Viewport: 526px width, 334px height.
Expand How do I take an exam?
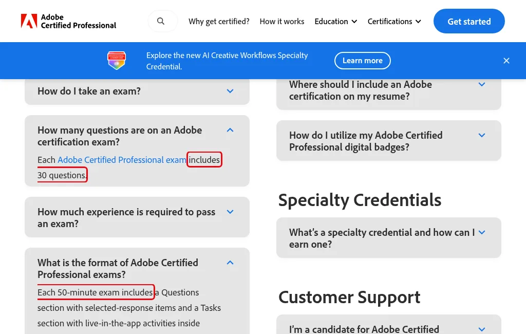137,91
